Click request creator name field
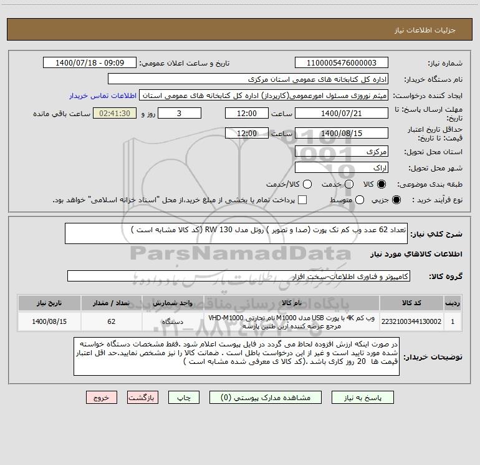Image resolution: width=480 pixels, height=465 pixels. tap(264, 95)
